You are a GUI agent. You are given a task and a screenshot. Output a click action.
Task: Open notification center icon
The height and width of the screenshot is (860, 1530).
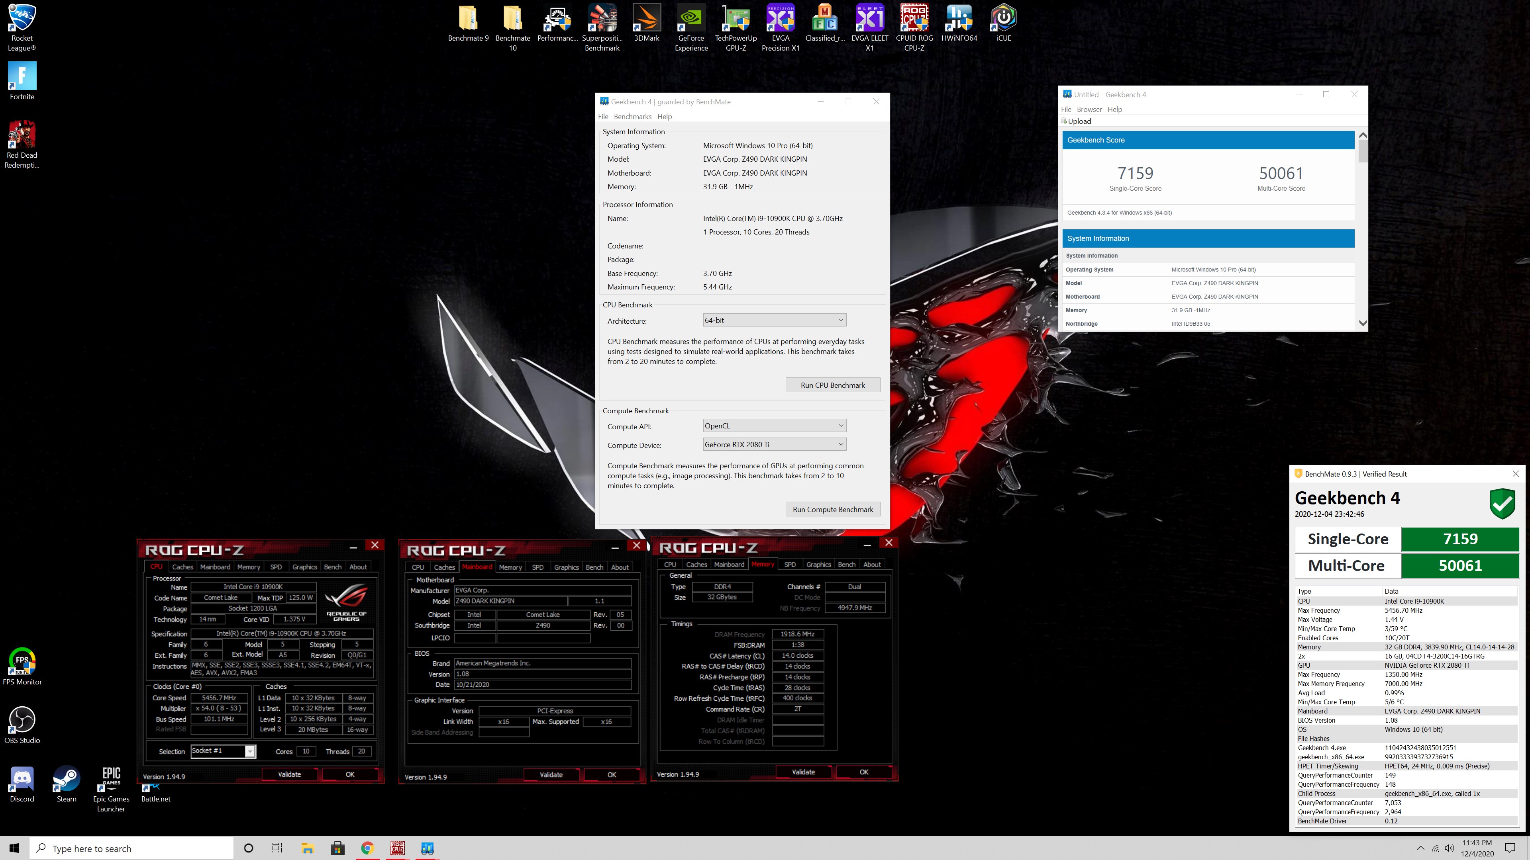click(x=1510, y=848)
